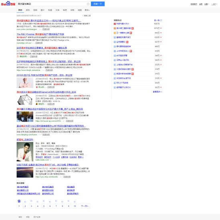Go to results page 10
Screen dimensions: 220x220
[x=75, y=206]
